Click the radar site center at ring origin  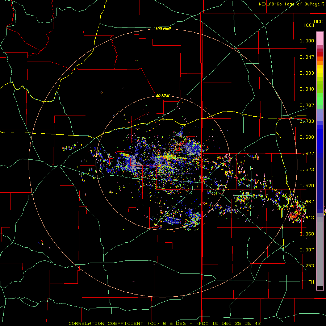coord(163,163)
